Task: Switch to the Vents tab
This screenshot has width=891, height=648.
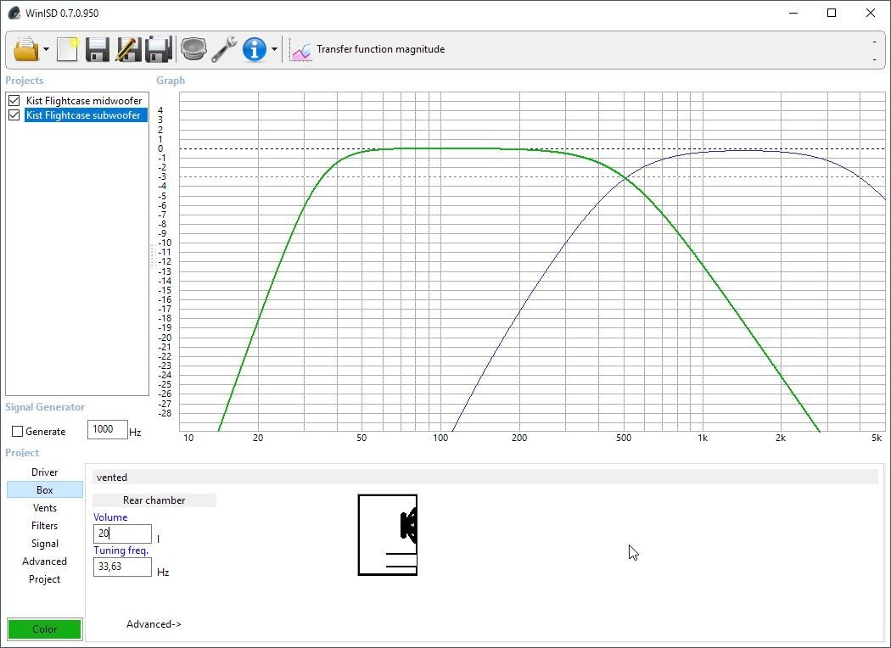Action: point(44,508)
